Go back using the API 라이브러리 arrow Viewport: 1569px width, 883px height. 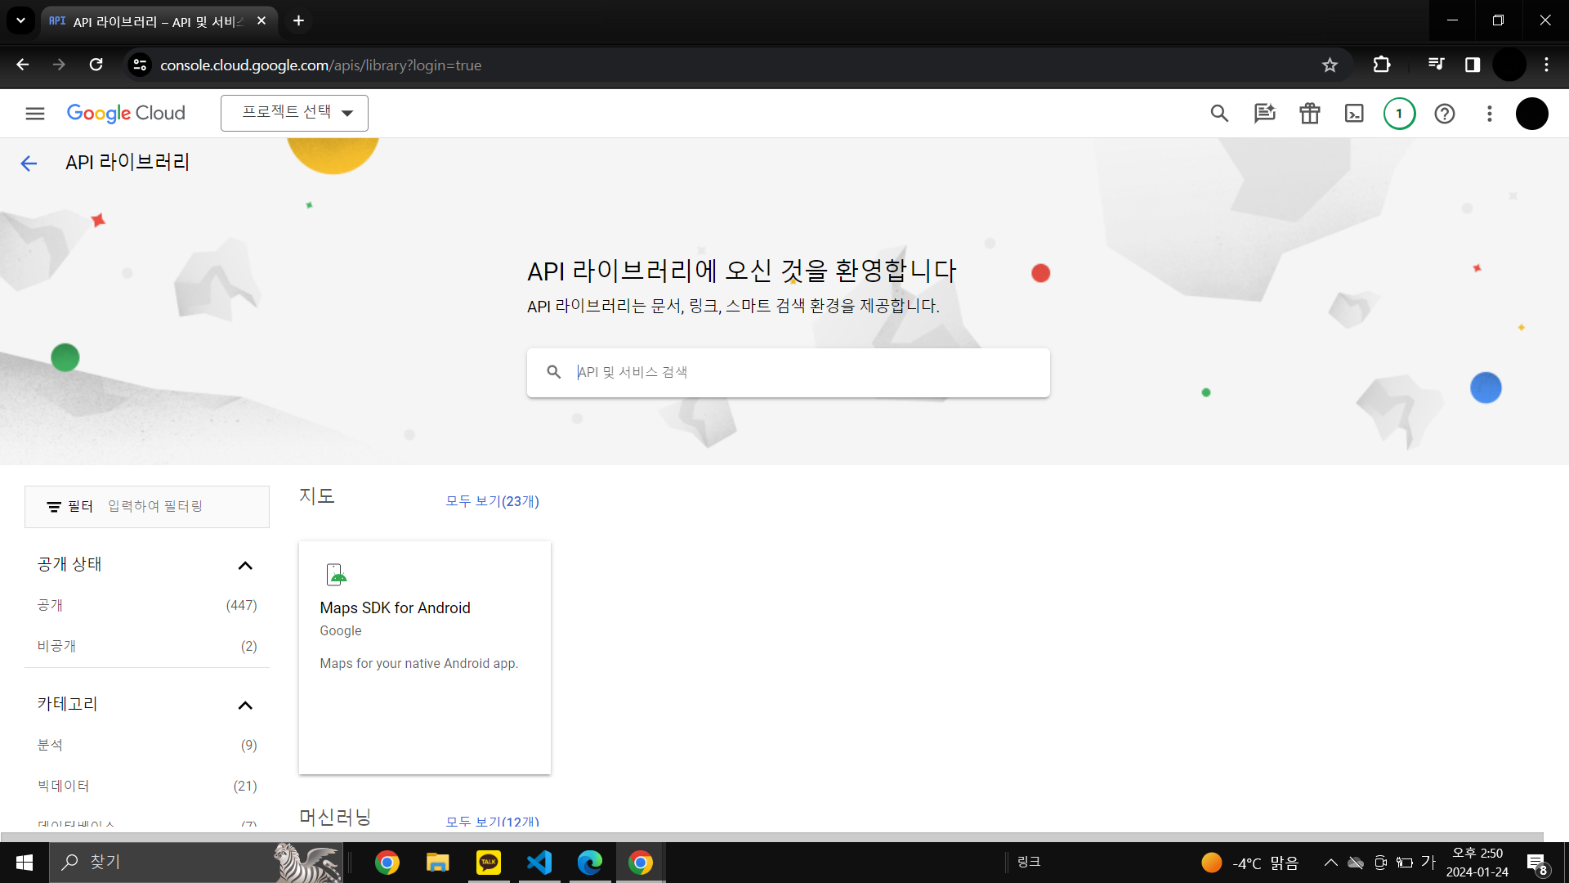(x=29, y=164)
